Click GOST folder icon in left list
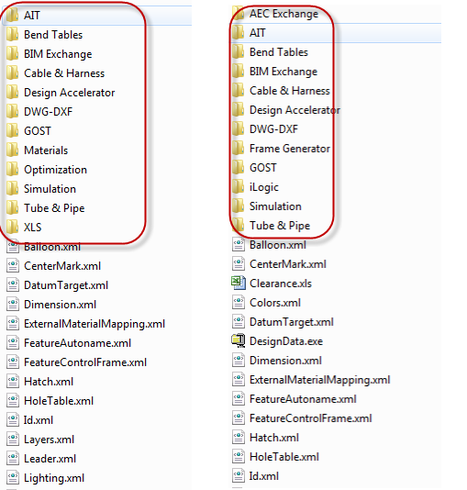467x490 pixels. 13,130
